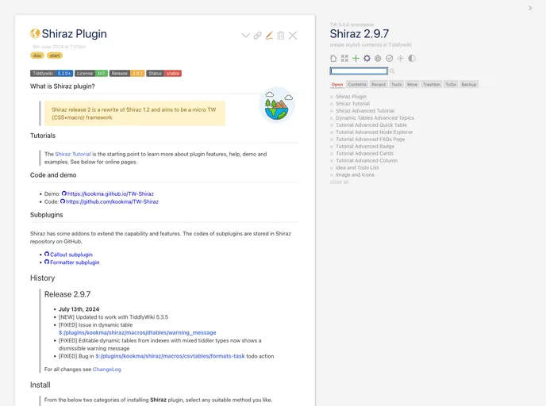The image size is (546, 406).
Task: Delete the tiddler using the trash icon
Action: click(x=281, y=36)
